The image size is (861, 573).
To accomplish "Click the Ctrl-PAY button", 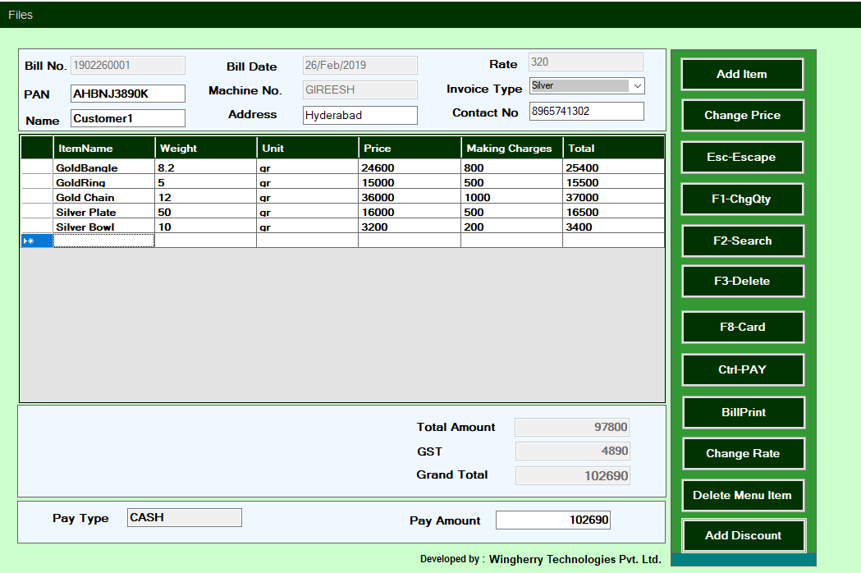I will pos(743,369).
